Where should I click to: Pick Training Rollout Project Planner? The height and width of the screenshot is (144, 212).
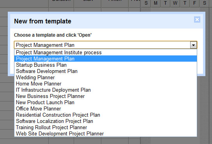(x=106, y=127)
